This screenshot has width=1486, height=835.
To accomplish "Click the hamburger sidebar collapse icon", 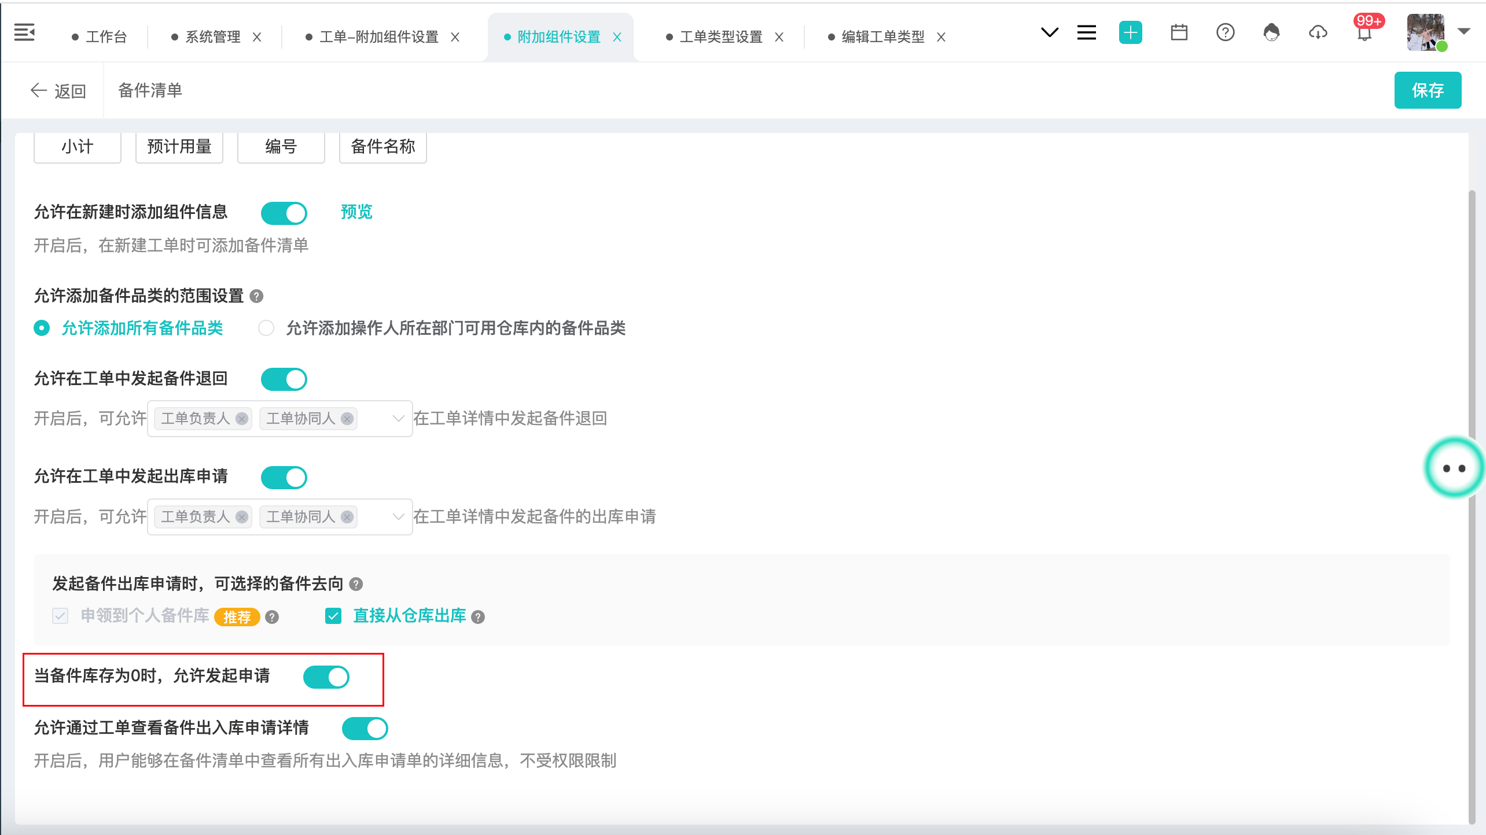I will point(24,33).
